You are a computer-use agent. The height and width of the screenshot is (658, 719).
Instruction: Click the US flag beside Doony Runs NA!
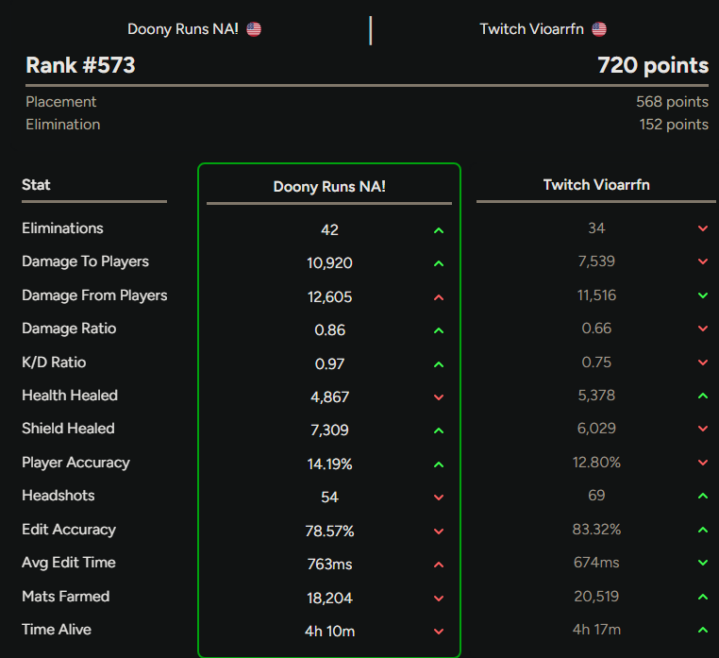click(254, 29)
